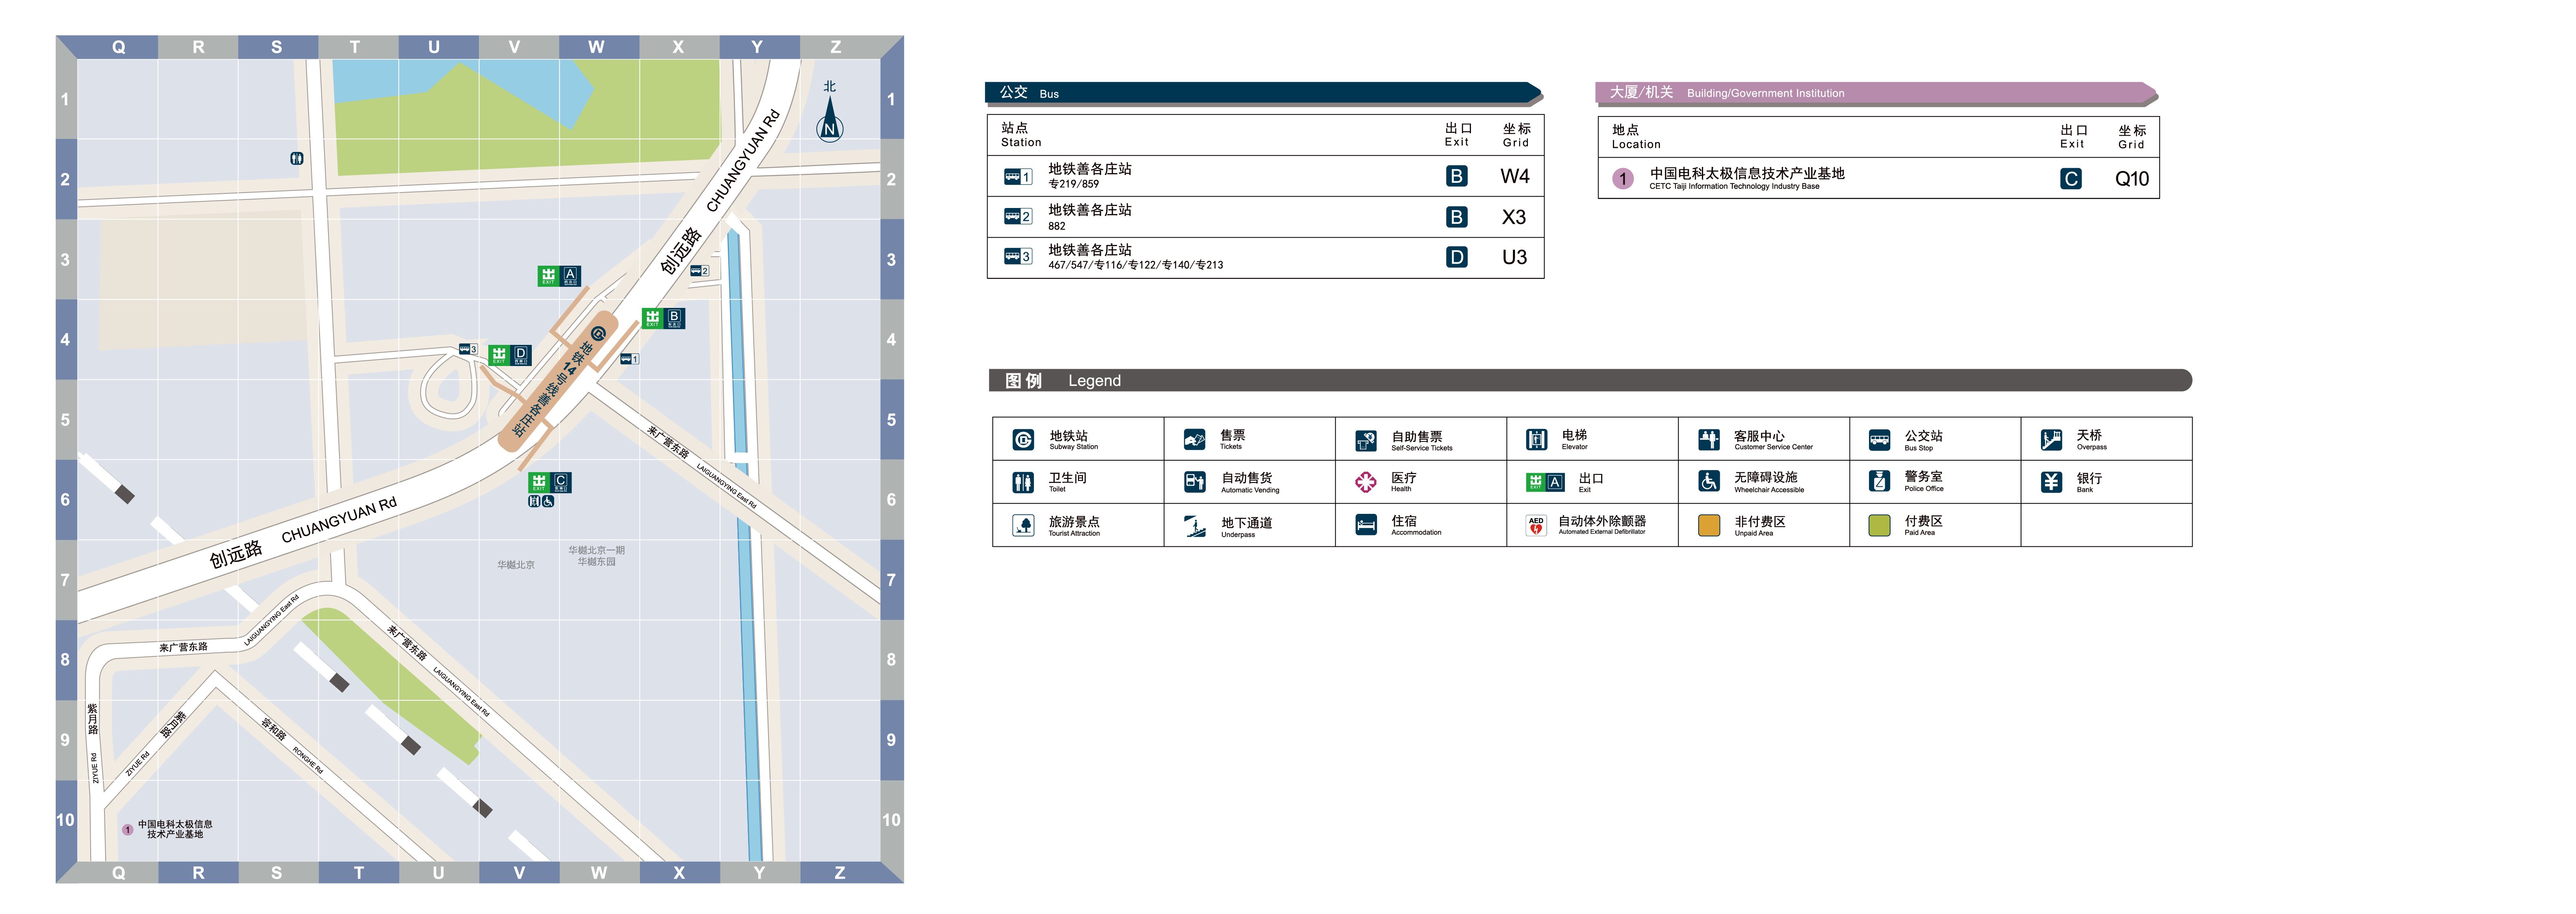Click "CETC Taiji Information Technology Industry Base" text
Viewport: 2576px width, 914px height.
(x=1734, y=187)
